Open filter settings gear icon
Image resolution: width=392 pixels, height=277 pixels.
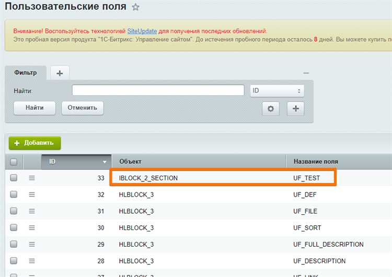pos(271,109)
